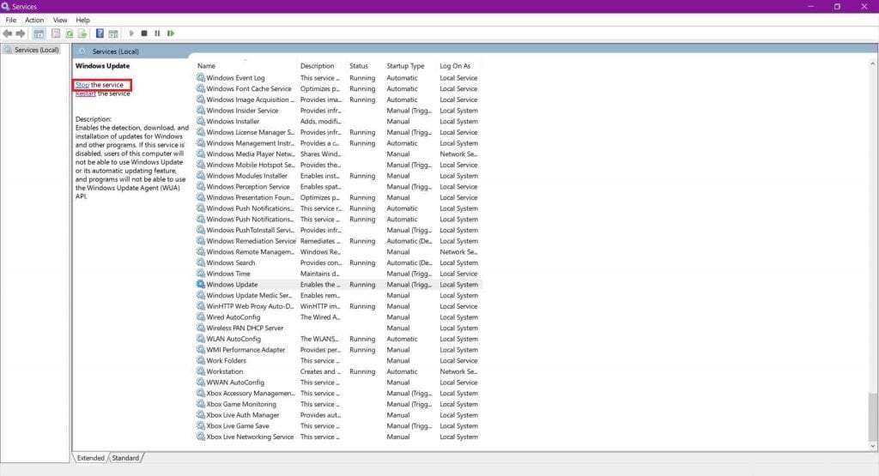
Task: Sort by the Status column header
Action: [359, 66]
